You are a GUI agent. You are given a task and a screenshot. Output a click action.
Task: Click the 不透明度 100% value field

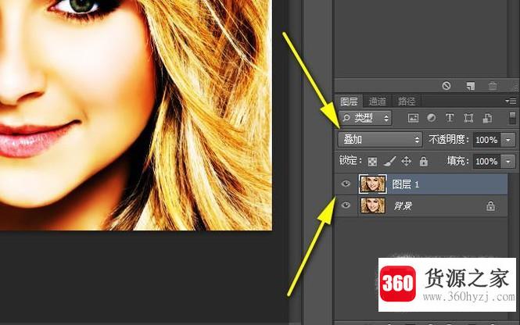[486, 140]
